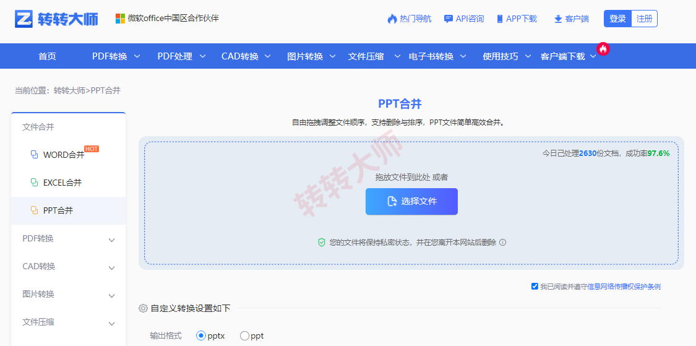The height and width of the screenshot is (346, 696).
Task: Click the red hot flame badge on 客户端下载
Action: point(603,49)
